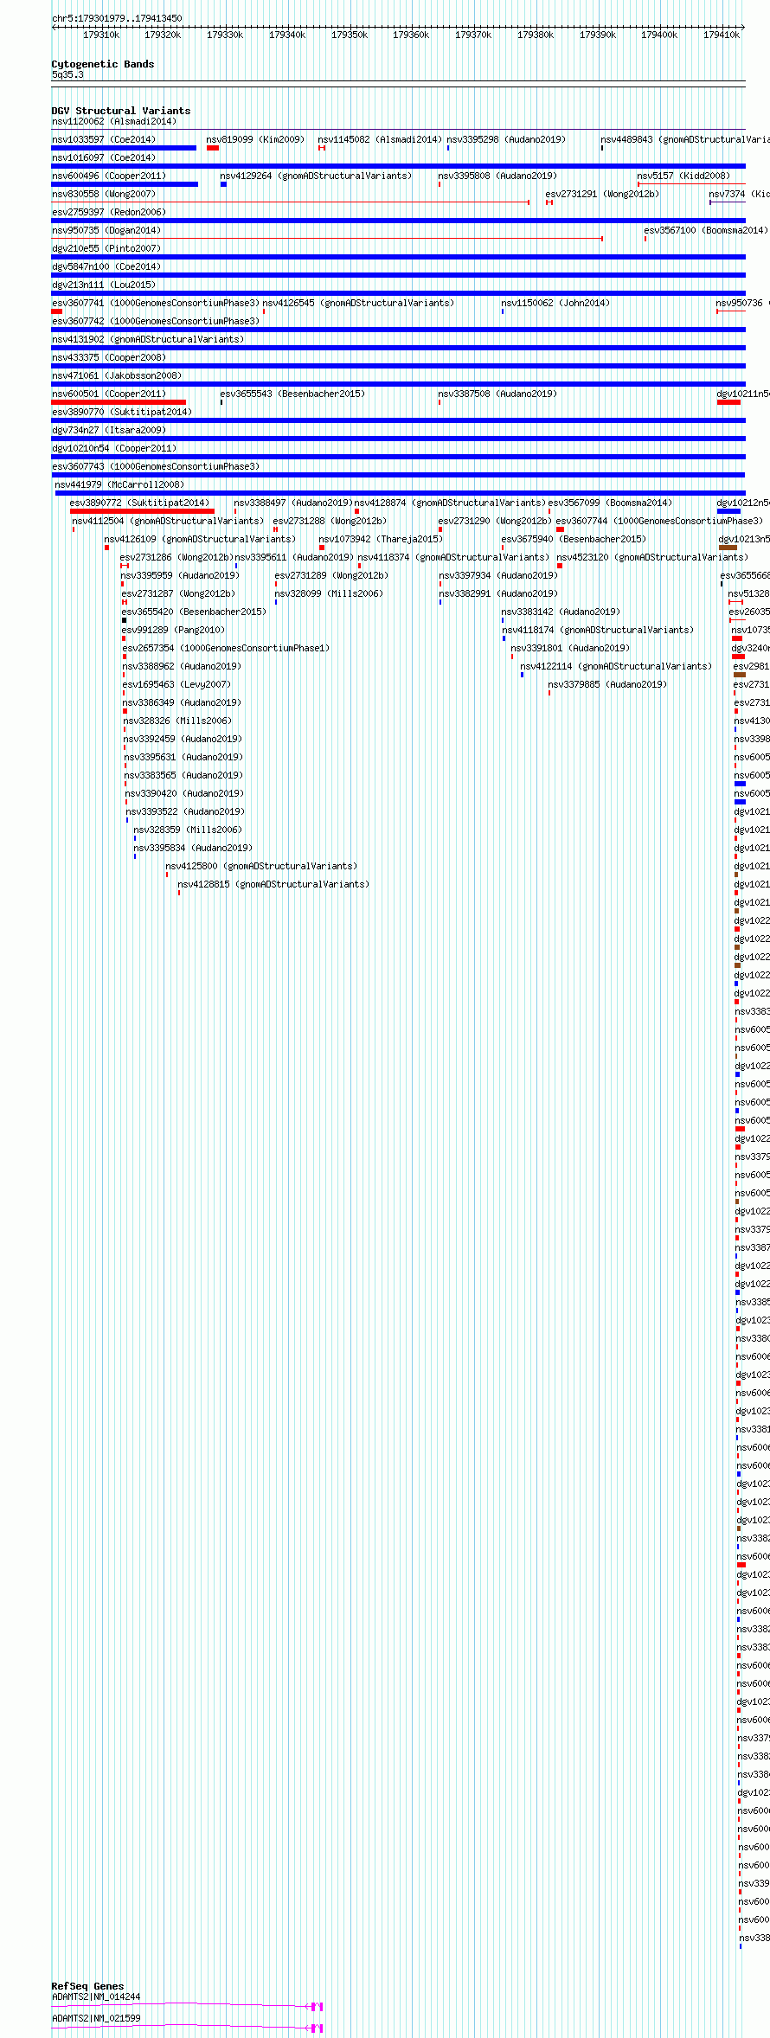Click nsv3395298 (Audano2019) label

coord(506,140)
